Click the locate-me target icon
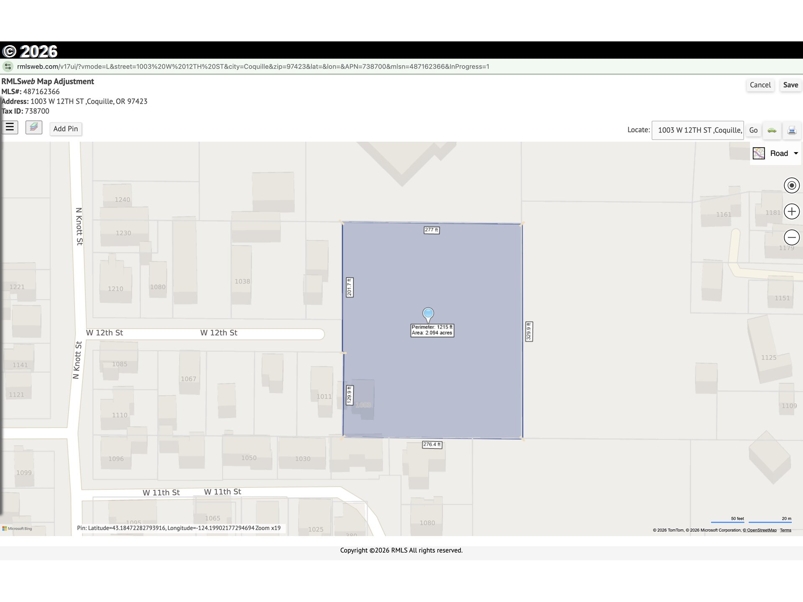Image resolution: width=803 pixels, height=602 pixels. click(791, 185)
